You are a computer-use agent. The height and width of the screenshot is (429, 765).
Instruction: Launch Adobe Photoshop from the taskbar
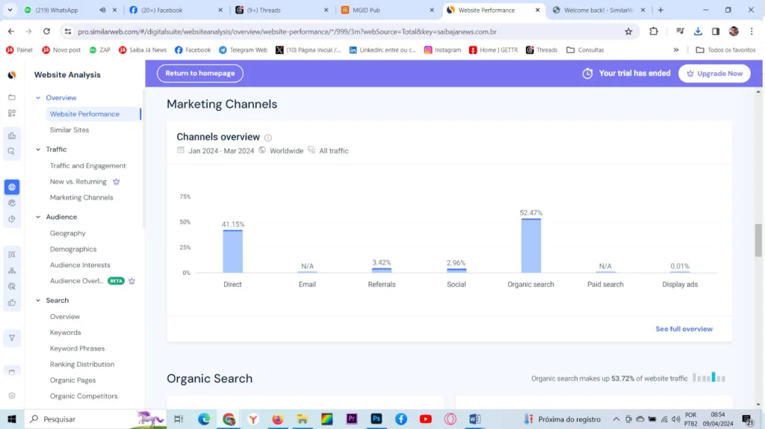coord(377,419)
